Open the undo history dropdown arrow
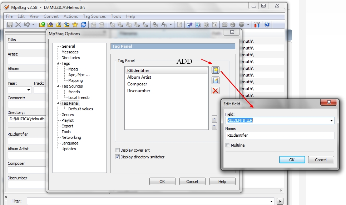 33,25
